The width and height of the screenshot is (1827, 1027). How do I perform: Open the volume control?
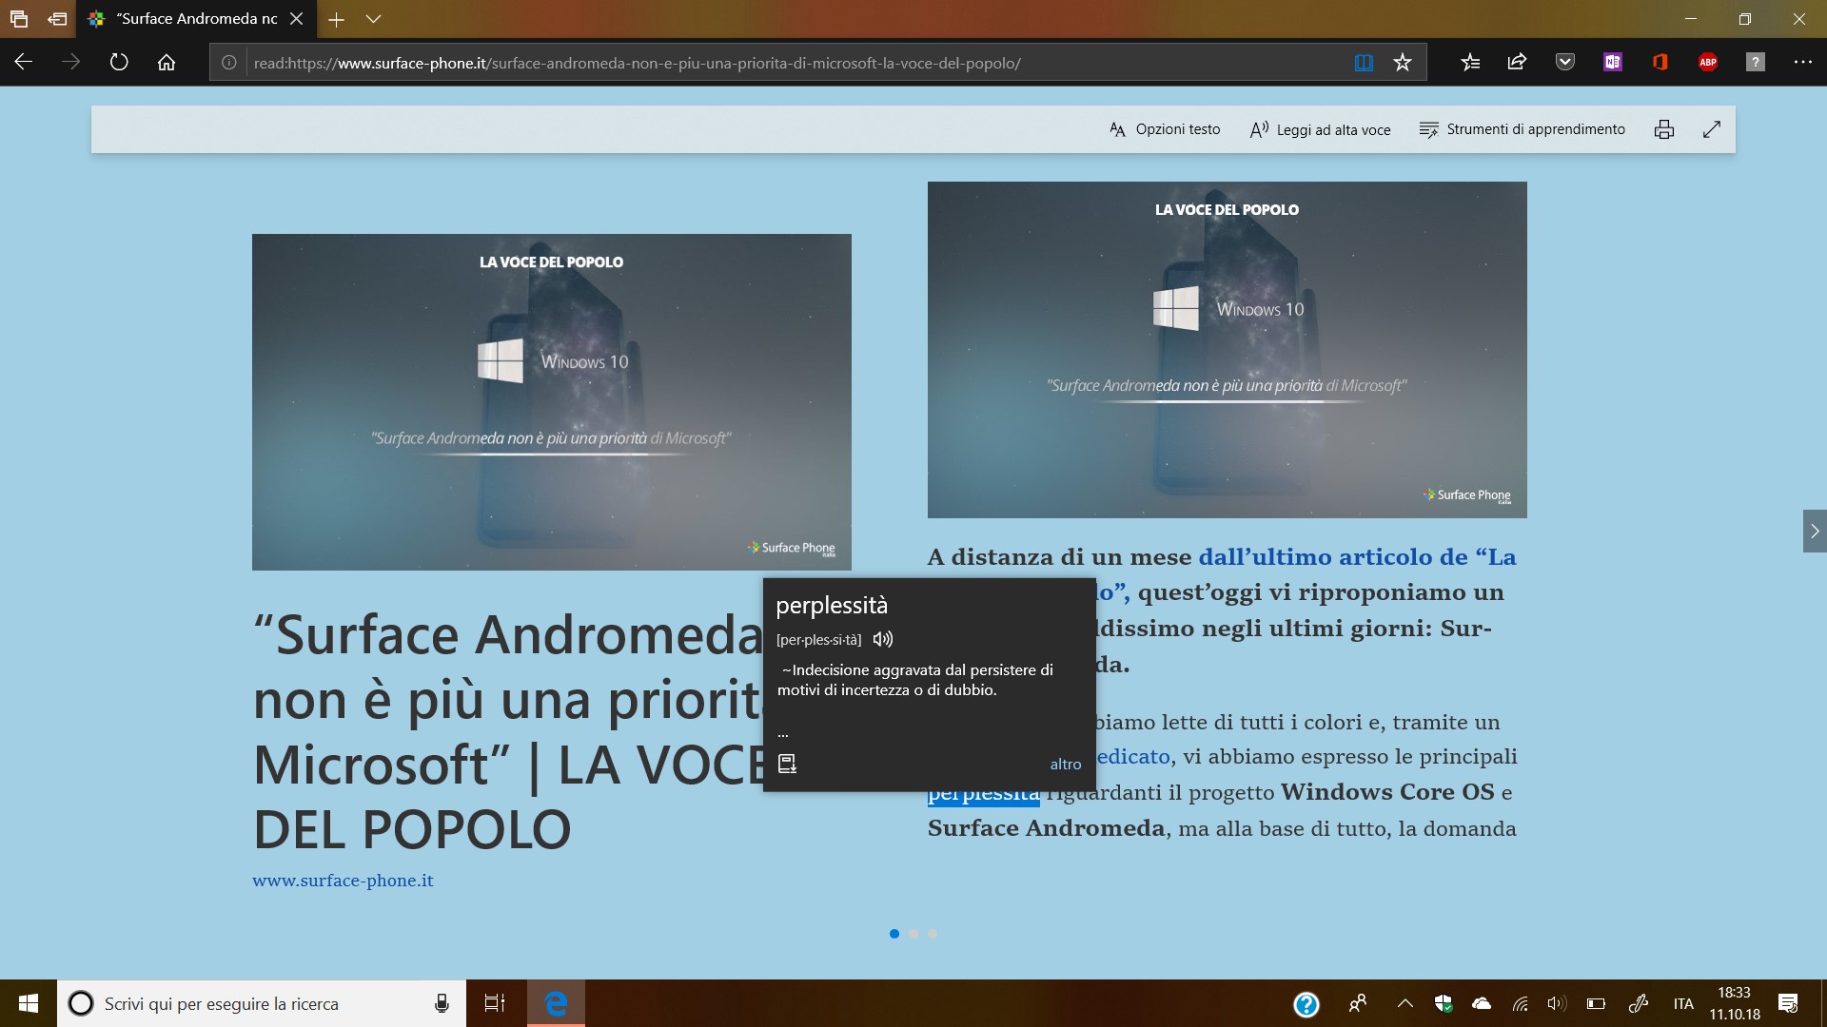1557,1003
